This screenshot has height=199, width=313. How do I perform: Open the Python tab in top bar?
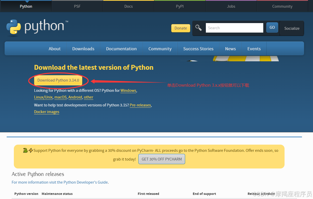[26, 6]
